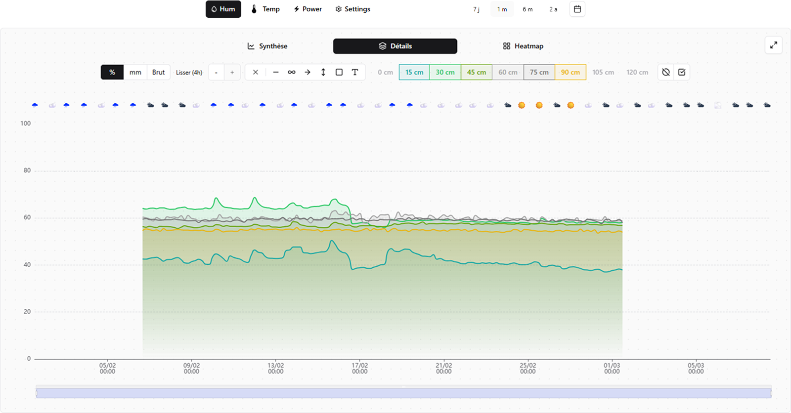Enable the 0 cm depth series
The width and height of the screenshot is (791, 413).
385,72
